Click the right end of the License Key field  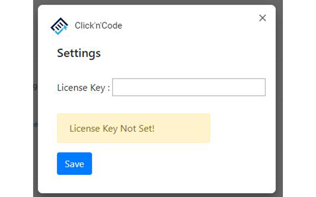[262, 87]
